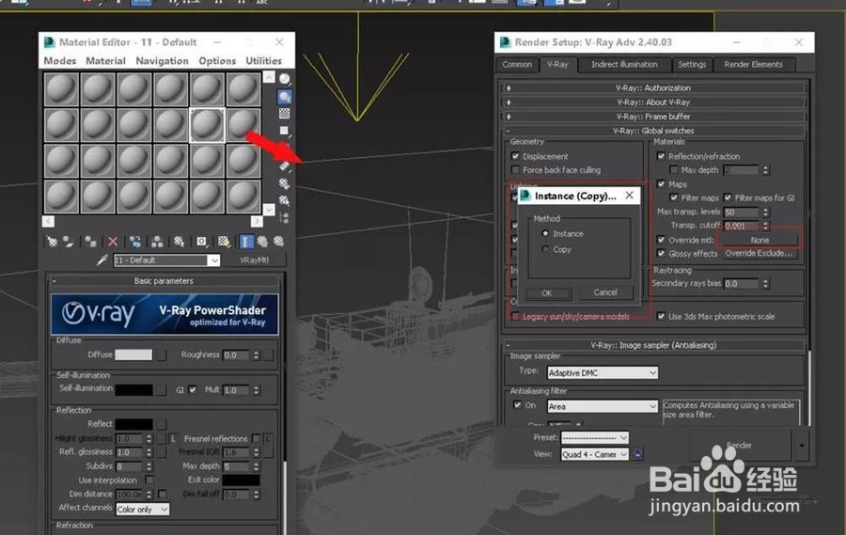Open Utilities menu in Material Editor
846x535 pixels.
[264, 61]
